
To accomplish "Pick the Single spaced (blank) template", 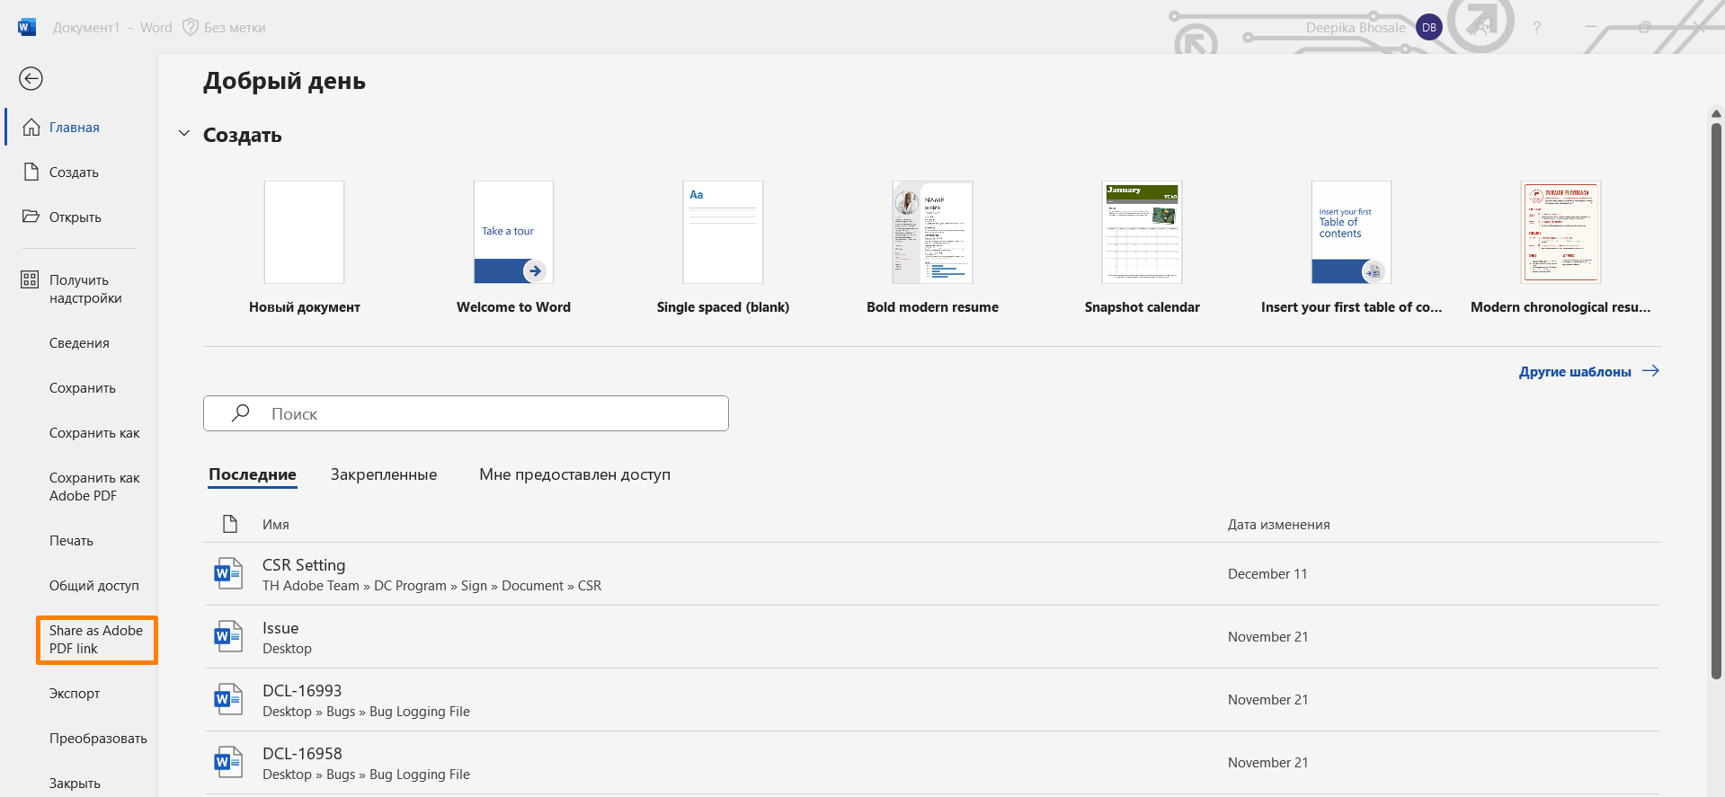I will pyautogui.click(x=723, y=247).
